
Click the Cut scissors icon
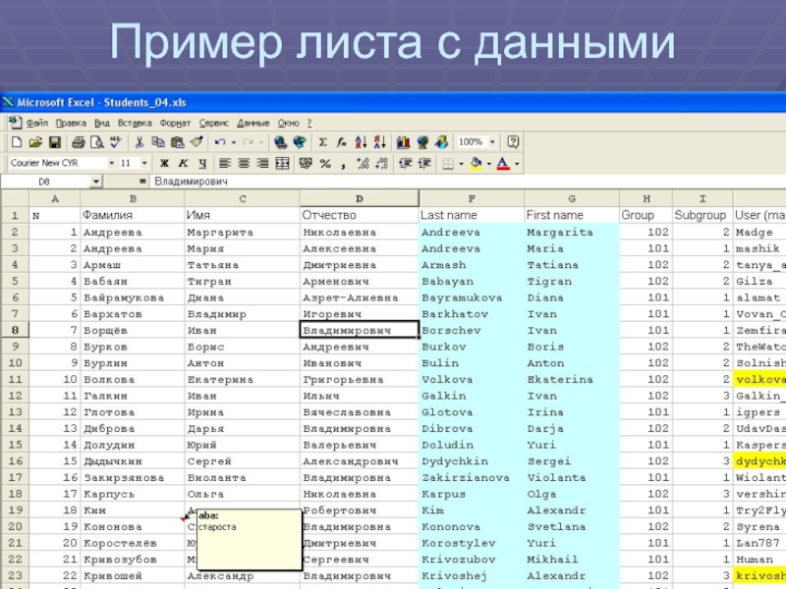[x=140, y=142]
